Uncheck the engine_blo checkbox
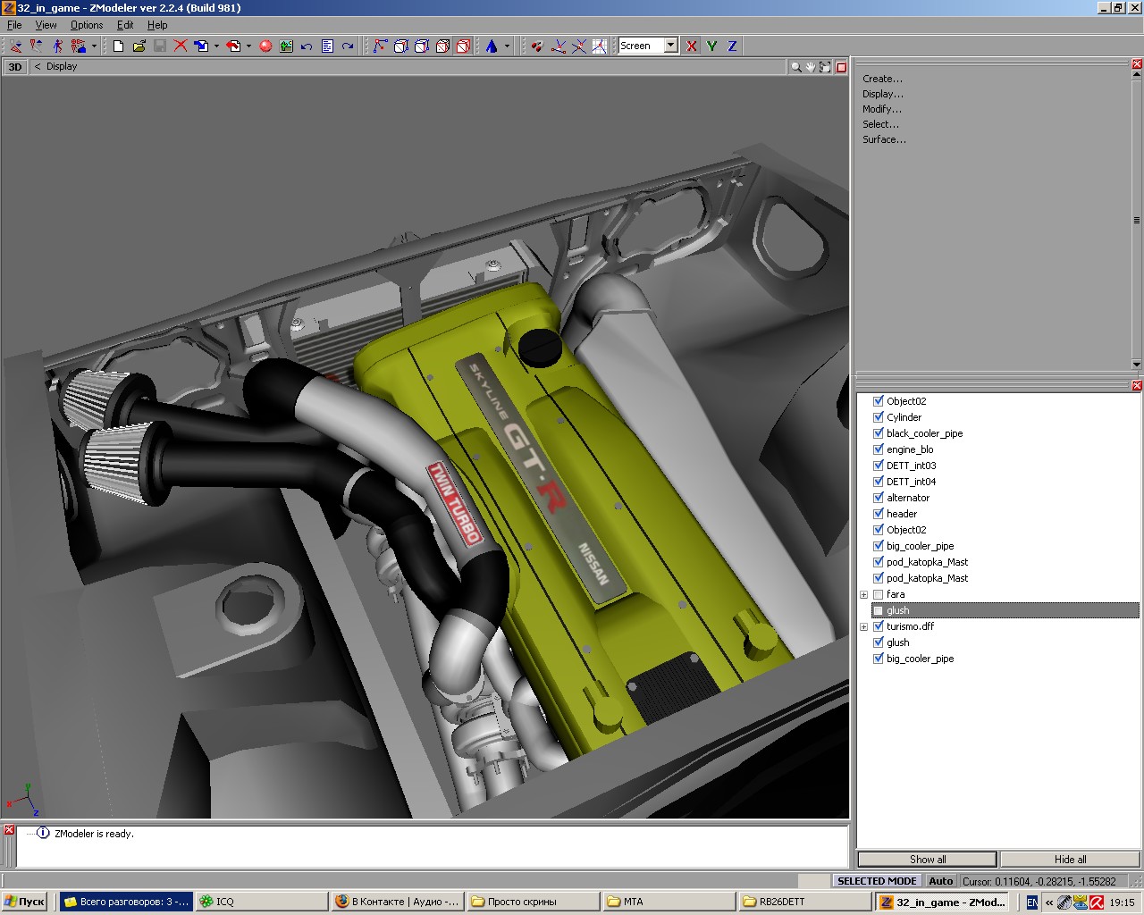Viewport: 1144px width, 915px height. (x=879, y=449)
